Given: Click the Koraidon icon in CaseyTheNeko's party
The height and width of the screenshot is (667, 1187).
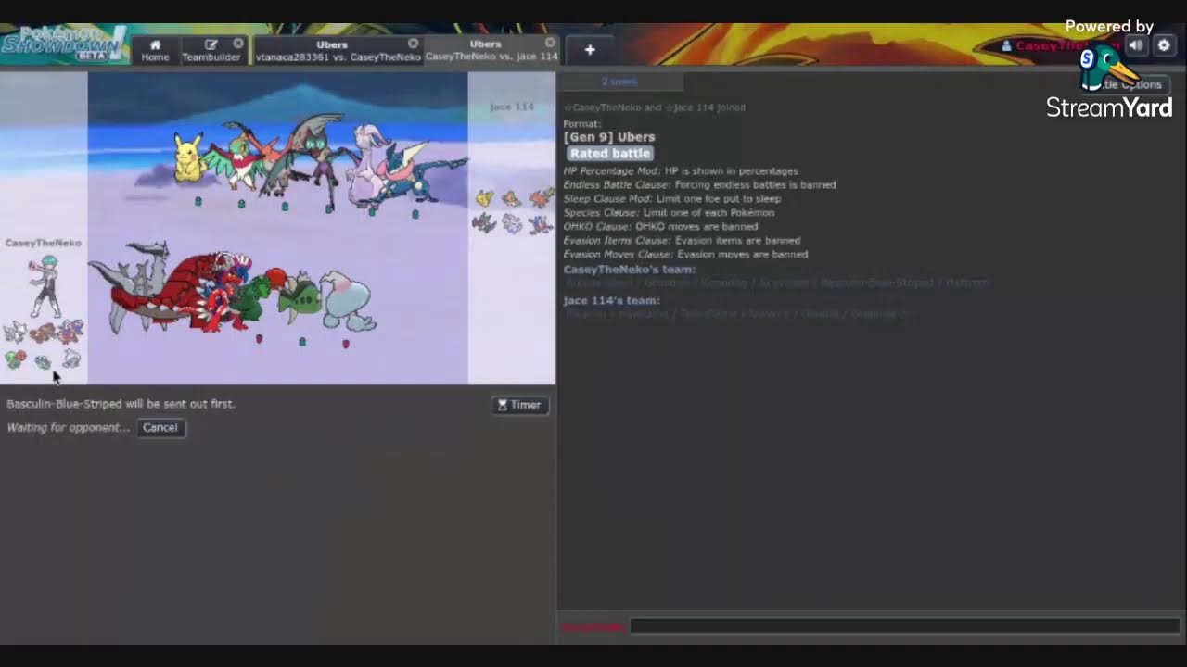Looking at the screenshot, I should [71, 331].
